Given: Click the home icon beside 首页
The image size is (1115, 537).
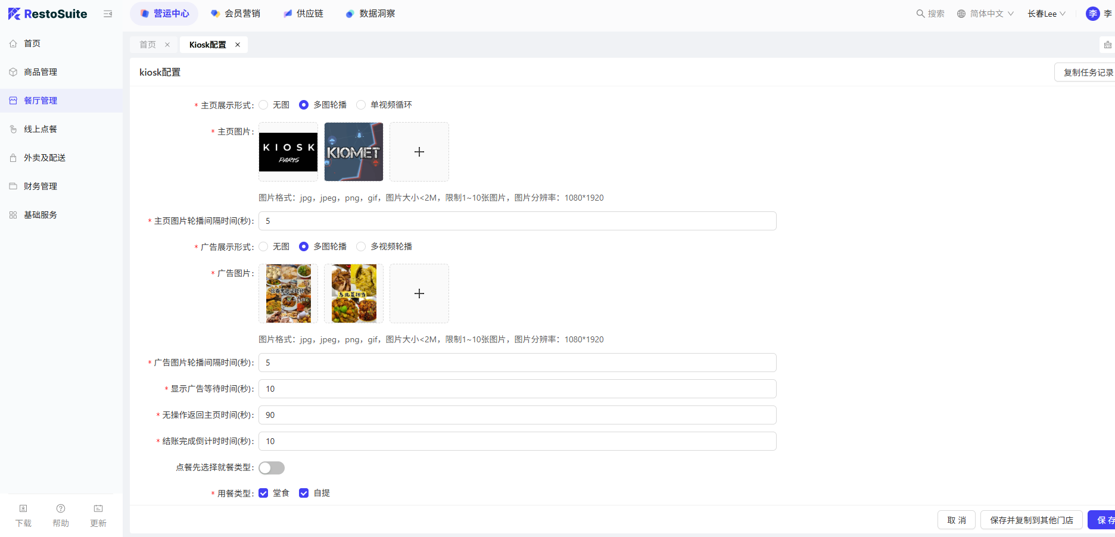Looking at the screenshot, I should (x=13, y=43).
